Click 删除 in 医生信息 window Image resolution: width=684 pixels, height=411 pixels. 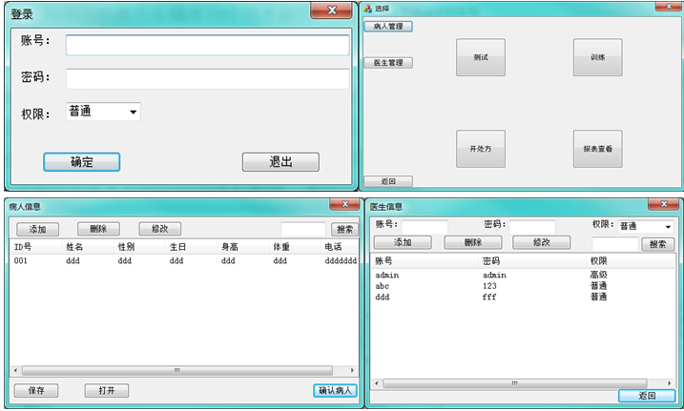tap(473, 242)
